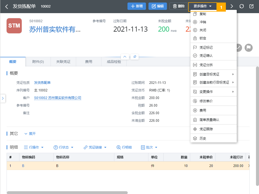Select 修改单价 menu entry
The image size is (259, 194).
[x=213, y=101]
